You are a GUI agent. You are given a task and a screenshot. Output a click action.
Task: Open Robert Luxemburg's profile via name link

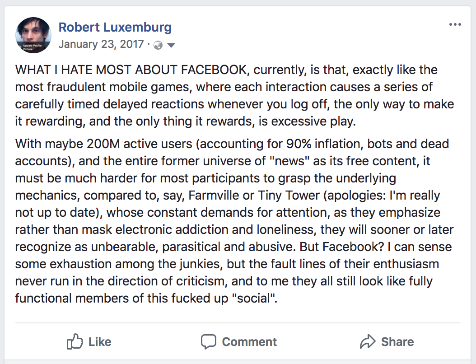pyautogui.click(x=115, y=27)
